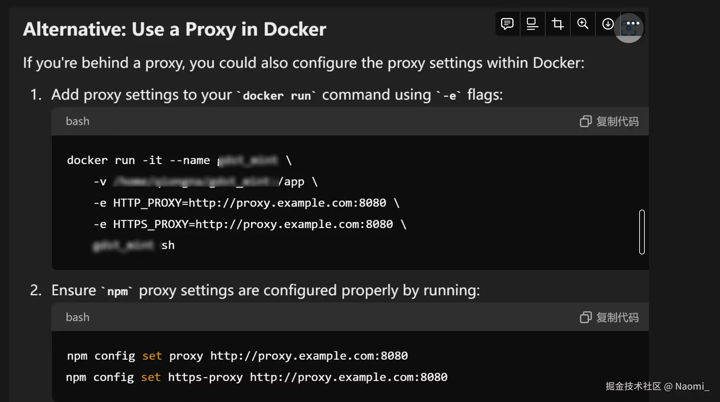
Task: Click the image-with-caption layout icon
Action: tap(532, 24)
